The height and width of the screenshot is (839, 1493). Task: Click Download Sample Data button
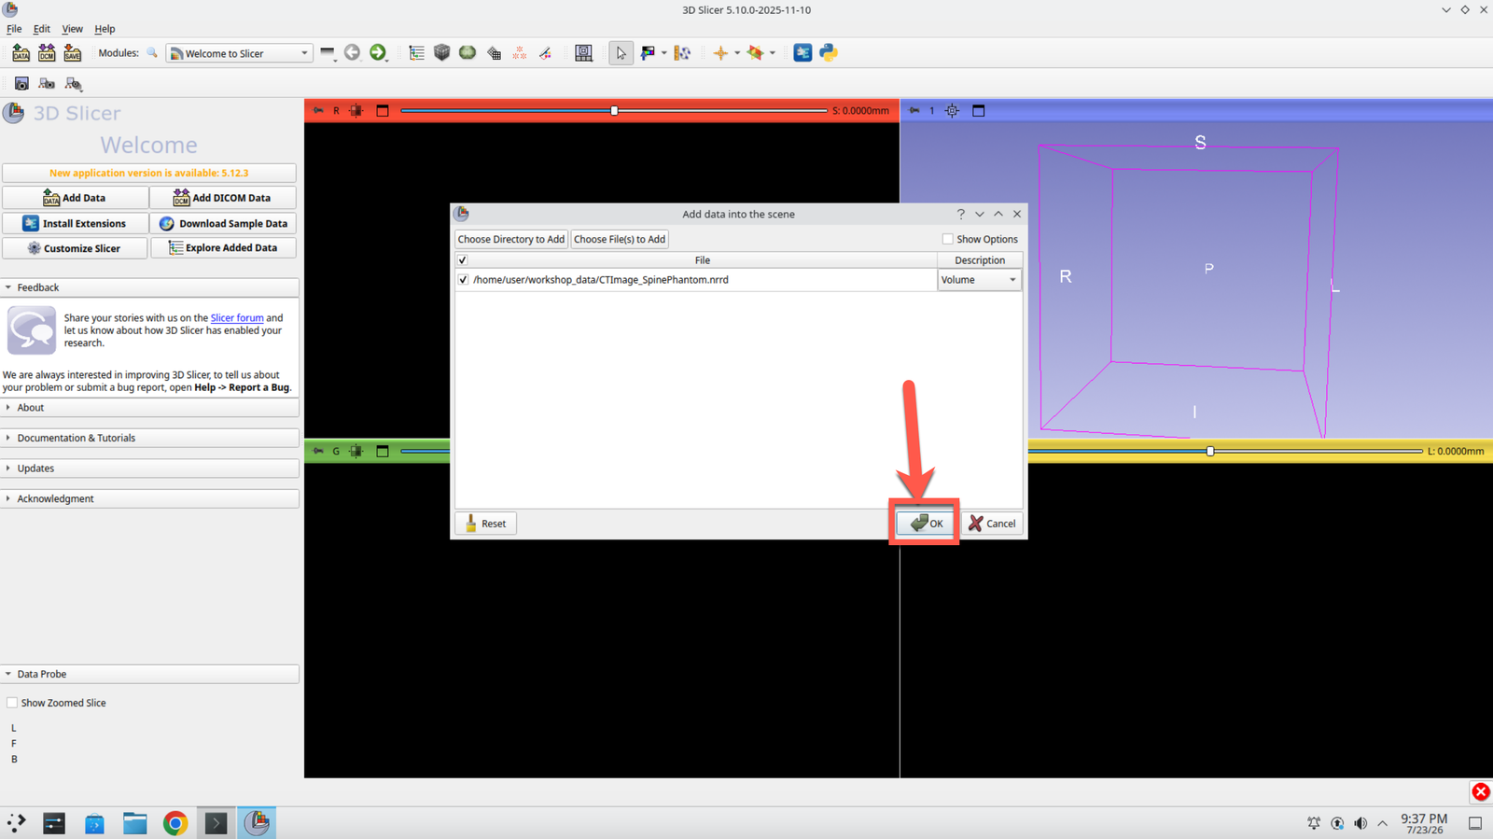(223, 224)
